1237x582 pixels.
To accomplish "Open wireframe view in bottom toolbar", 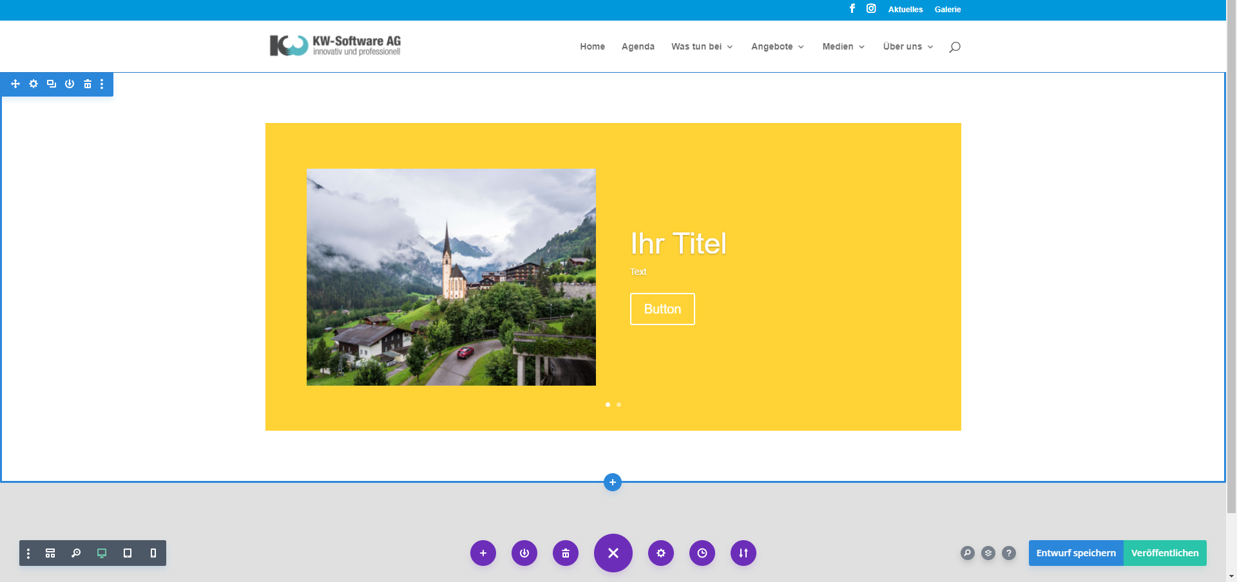I will [x=50, y=553].
